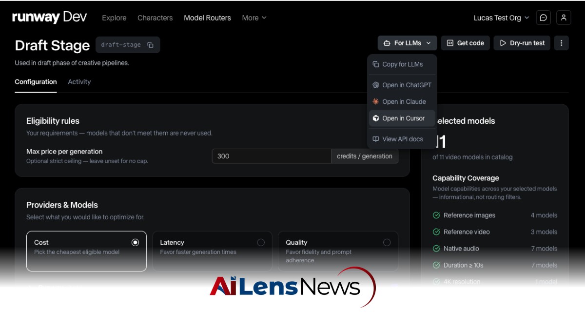Click the ChatGPT logo icon
The width and height of the screenshot is (585, 329).
376,85
